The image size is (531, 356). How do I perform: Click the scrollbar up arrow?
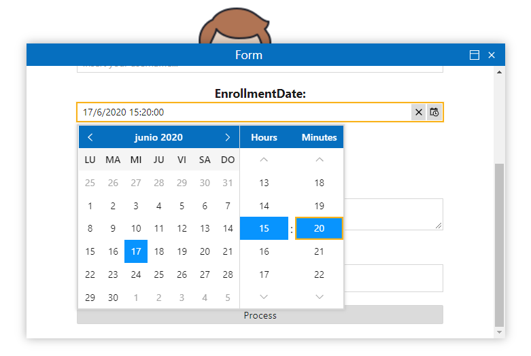(499, 72)
